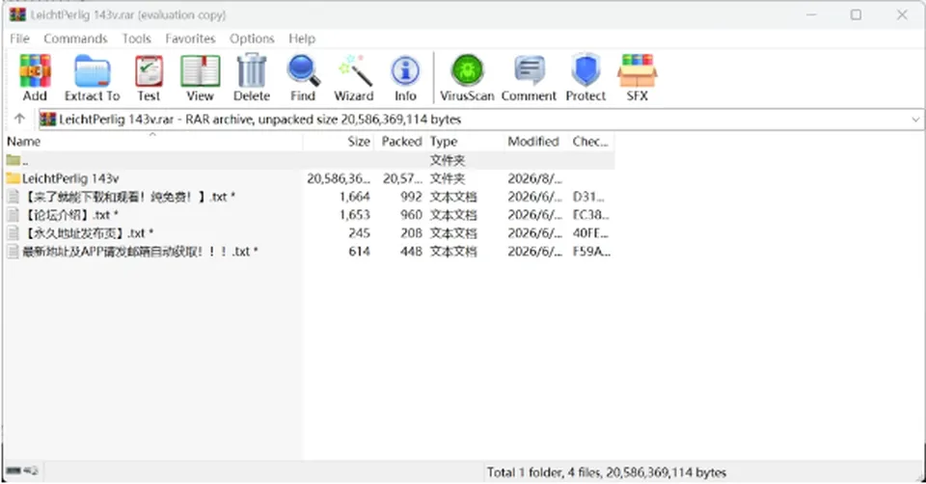Click checksum value F59A...
Viewport: 926px width, 484px height.
(x=591, y=252)
